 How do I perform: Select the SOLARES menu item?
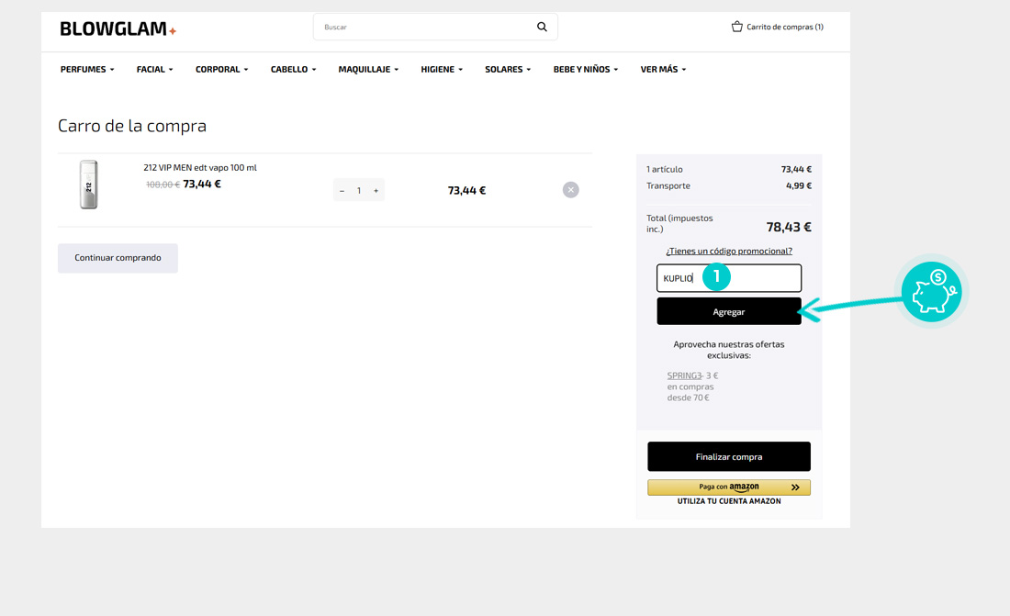click(x=508, y=70)
